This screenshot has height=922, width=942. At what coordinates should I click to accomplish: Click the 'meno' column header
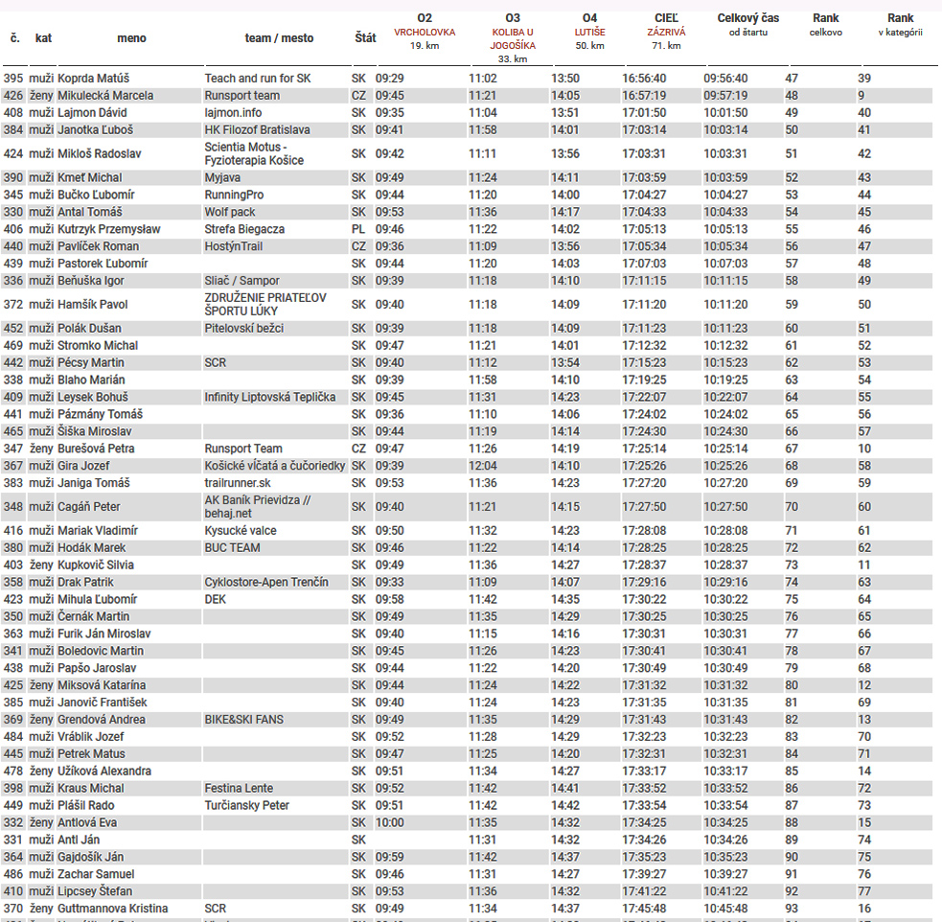[x=131, y=38]
